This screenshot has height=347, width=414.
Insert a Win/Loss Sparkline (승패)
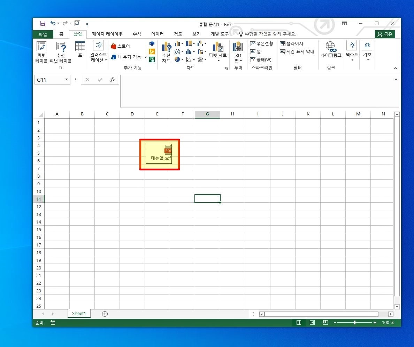click(x=261, y=59)
